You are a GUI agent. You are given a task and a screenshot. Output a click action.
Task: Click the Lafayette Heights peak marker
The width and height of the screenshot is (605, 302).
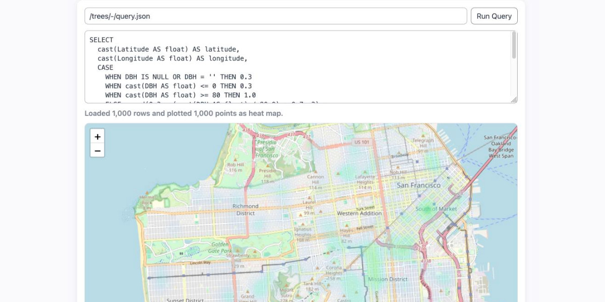click(x=365, y=171)
